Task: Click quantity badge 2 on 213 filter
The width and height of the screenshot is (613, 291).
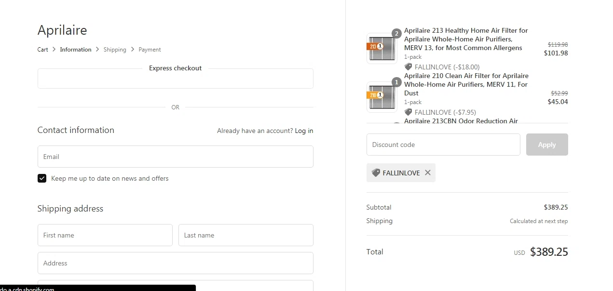Action: click(396, 33)
